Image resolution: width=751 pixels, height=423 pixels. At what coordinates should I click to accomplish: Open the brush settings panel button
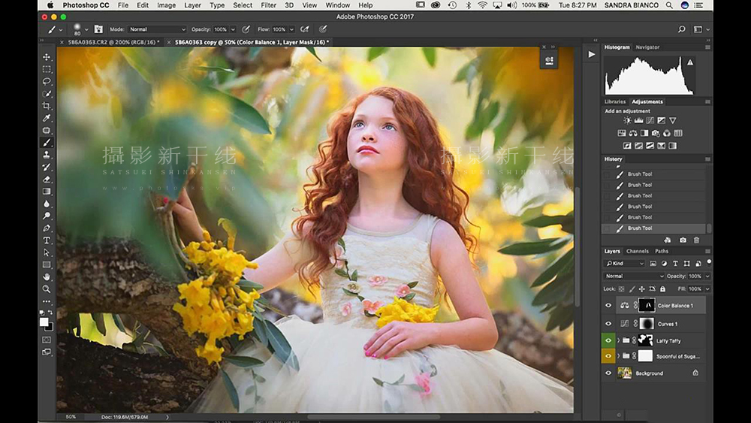pos(98,29)
